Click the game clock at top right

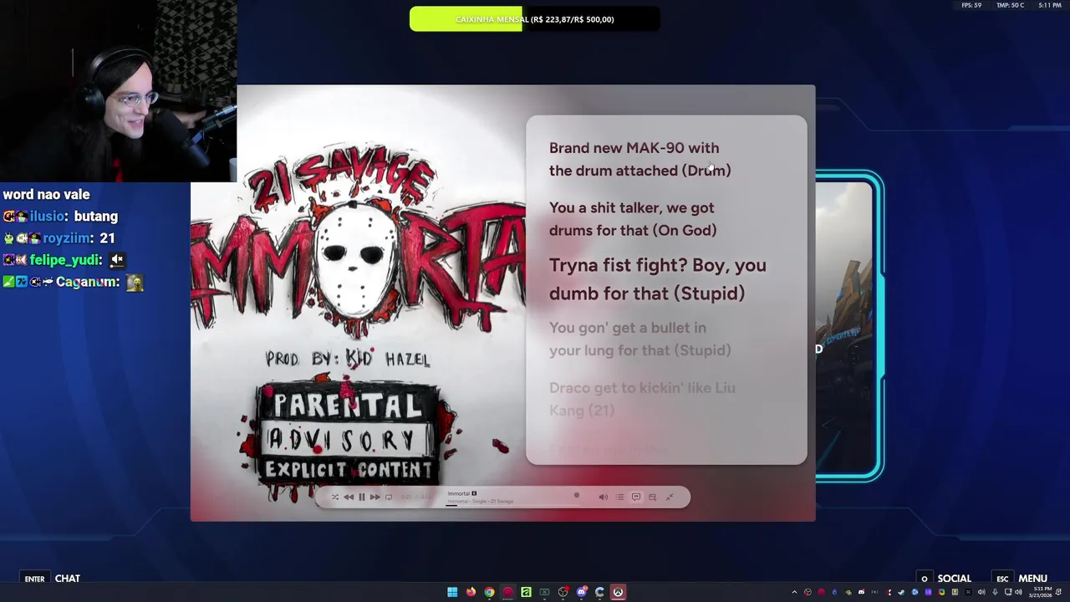(x=1050, y=6)
